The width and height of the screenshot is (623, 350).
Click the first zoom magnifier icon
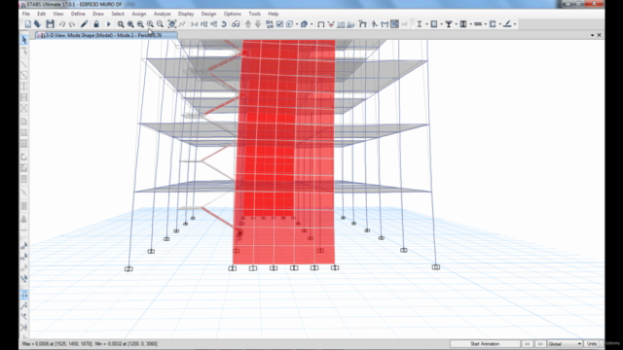tap(121, 24)
